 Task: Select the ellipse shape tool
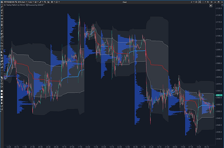(2, 49)
